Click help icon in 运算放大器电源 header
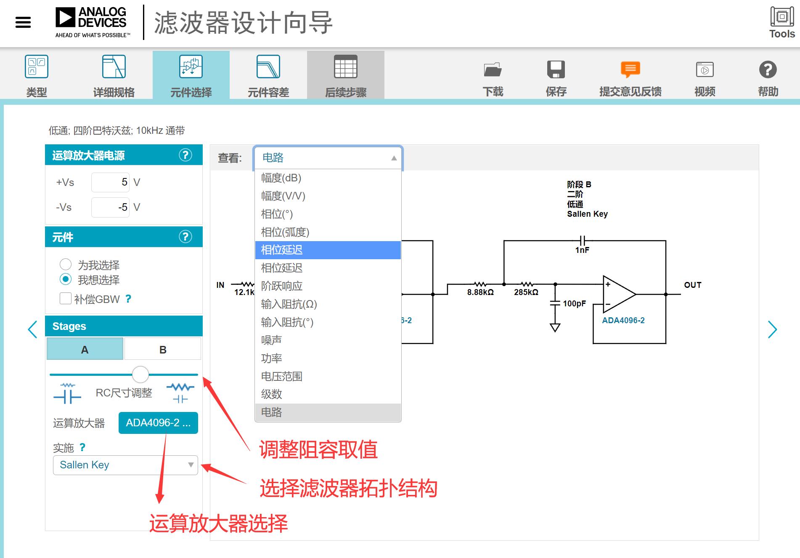Screen dimensions: 800x558 click(x=185, y=155)
